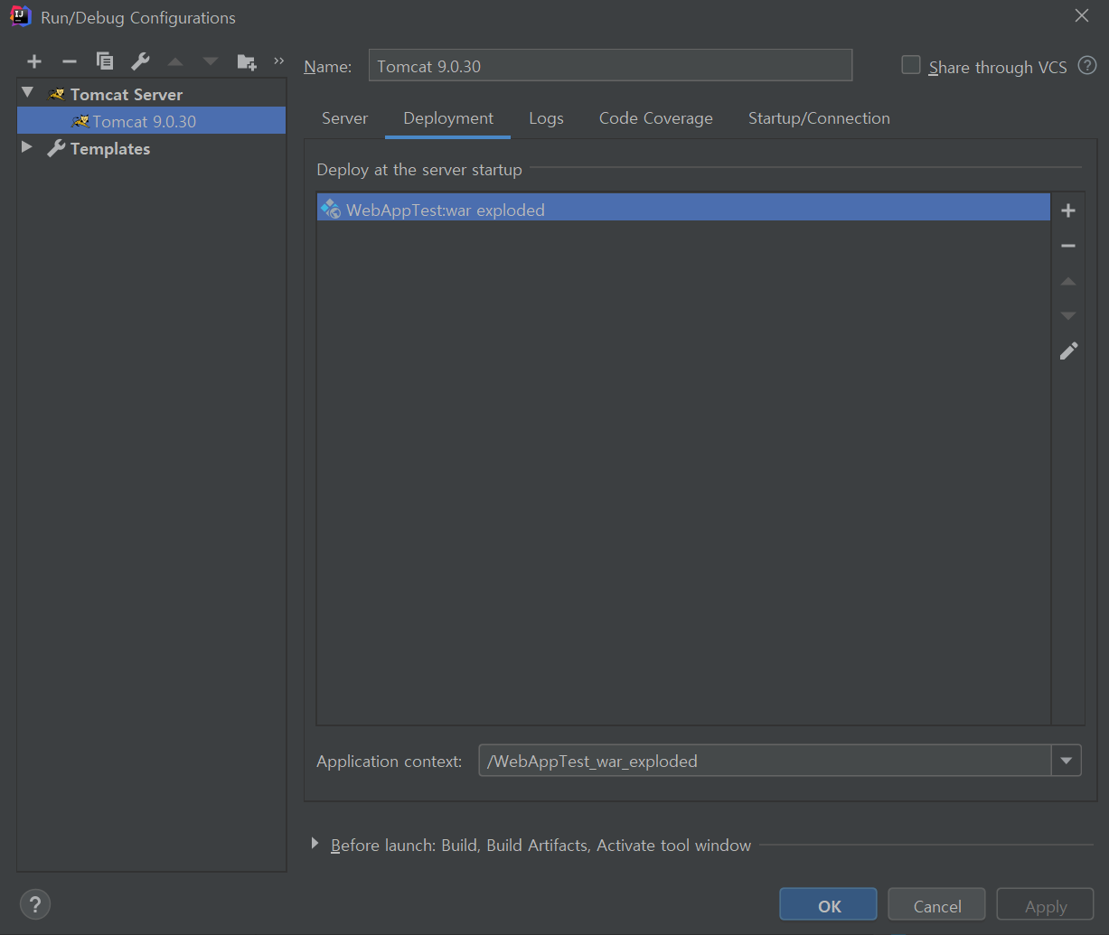Viewport: 1109px width, 935px height.
Task: Focus the Name input field
Action: tap(610, 66)
